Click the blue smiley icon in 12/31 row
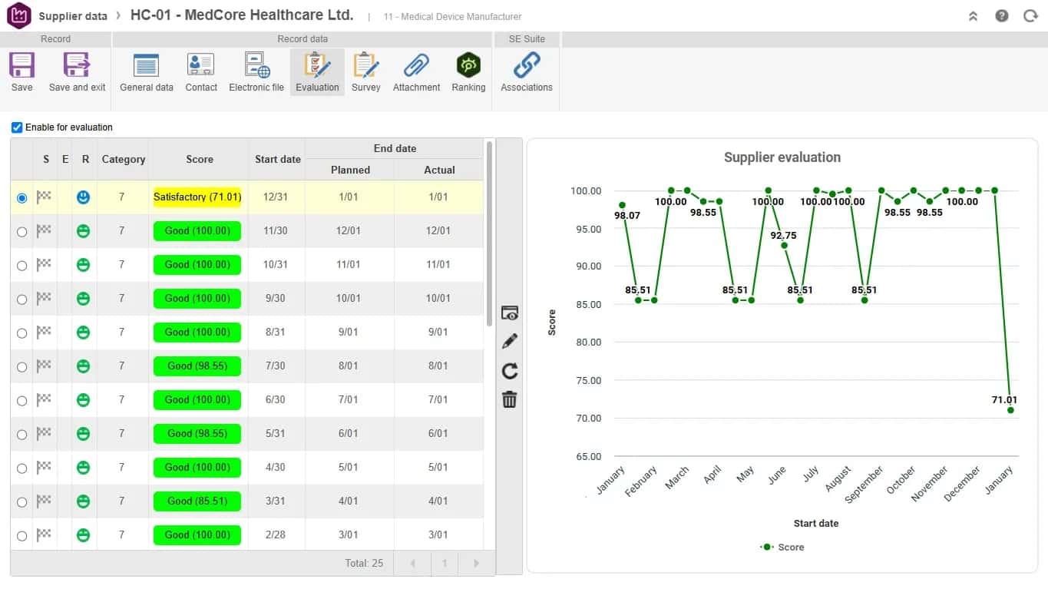The width and height of the screenshot is (1048, 589). 84,197
